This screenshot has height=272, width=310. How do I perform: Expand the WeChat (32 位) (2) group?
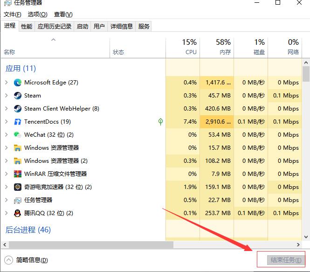point(7,135)
